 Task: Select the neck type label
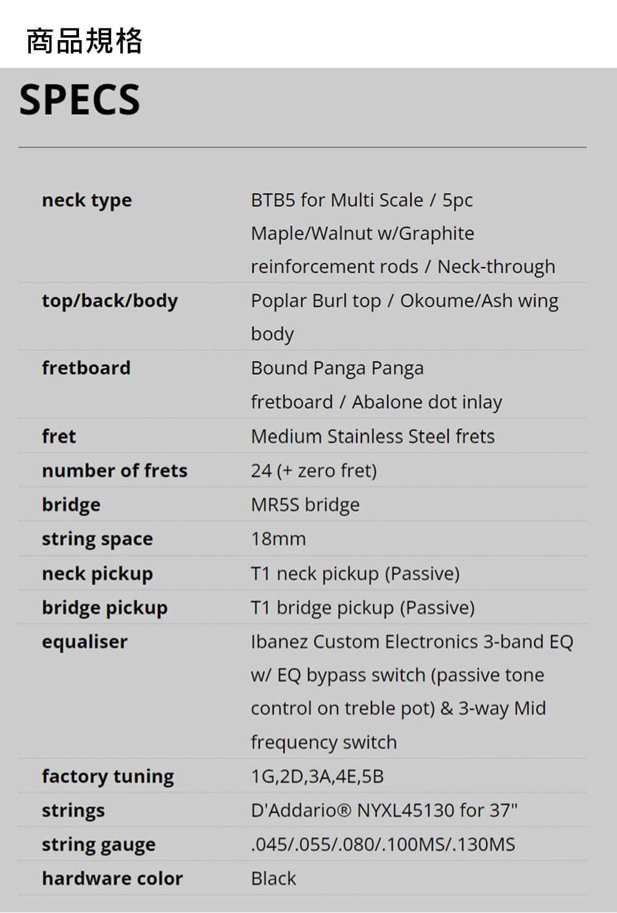point(87,200)
